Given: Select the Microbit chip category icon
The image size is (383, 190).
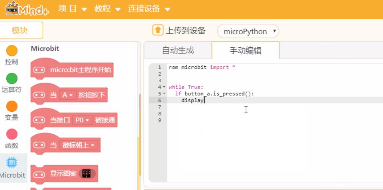Looking at the screenshot, I should click(12, 163).
